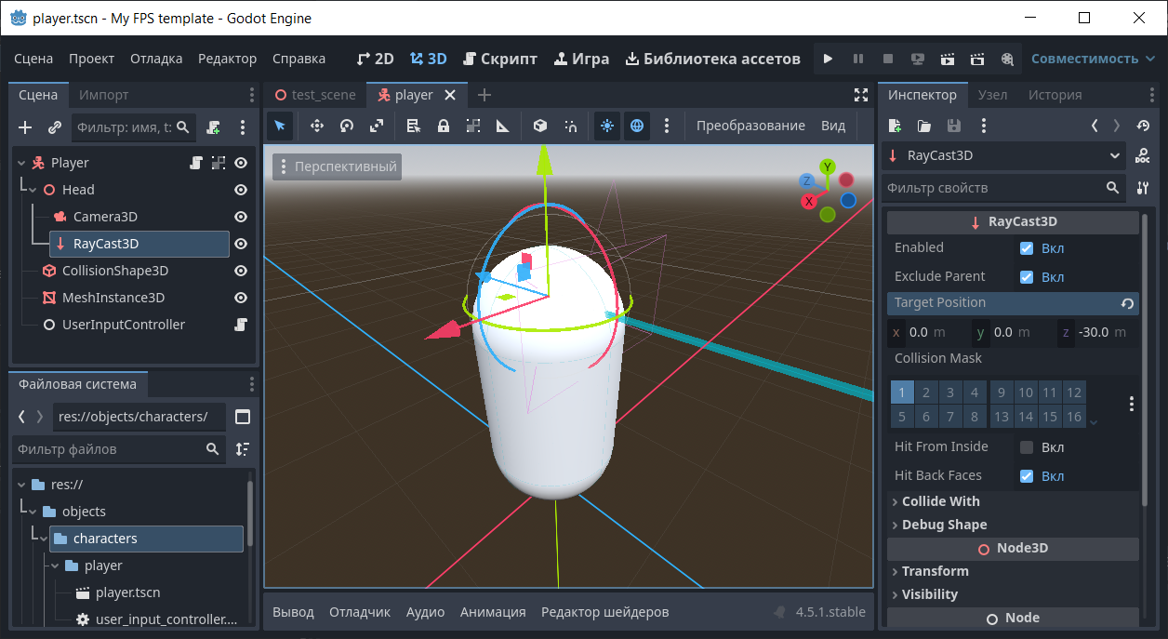Open the Проект menu
The height and width of the screenshot is (639, 1168).
(x=91, y=59)
